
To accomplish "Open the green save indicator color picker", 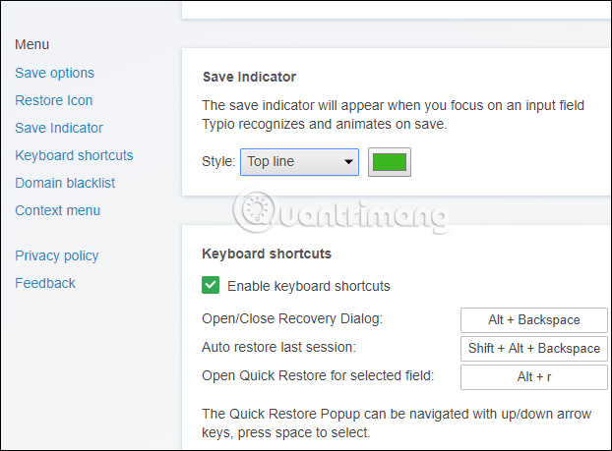I will click(x=390, y=162).
